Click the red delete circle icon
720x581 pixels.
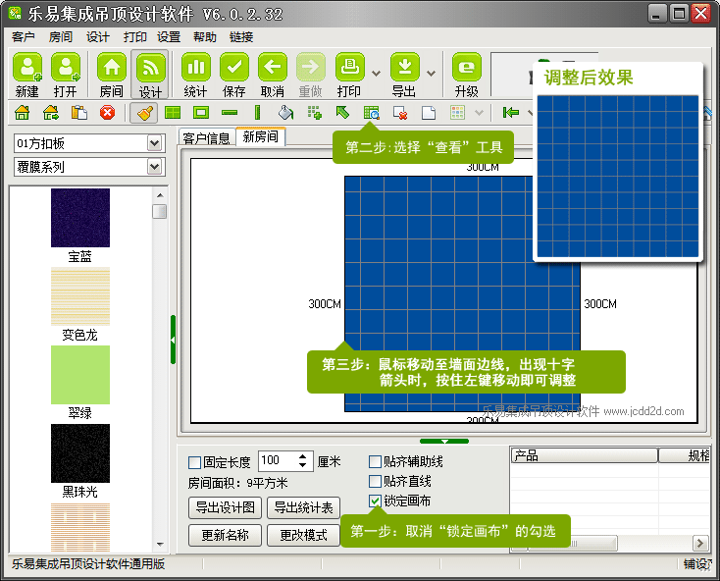tap(107, 113)
